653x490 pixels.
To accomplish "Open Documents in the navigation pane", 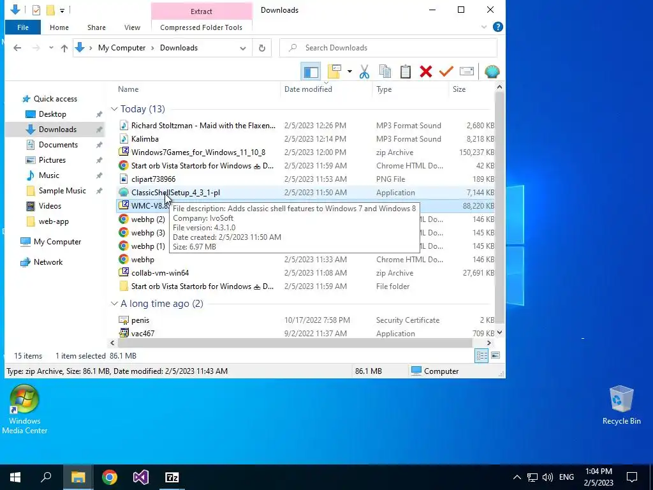I will [x=58, y=145].
